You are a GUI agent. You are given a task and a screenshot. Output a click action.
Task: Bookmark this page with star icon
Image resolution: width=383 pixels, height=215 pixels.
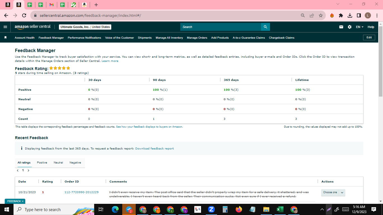(321, 15)
